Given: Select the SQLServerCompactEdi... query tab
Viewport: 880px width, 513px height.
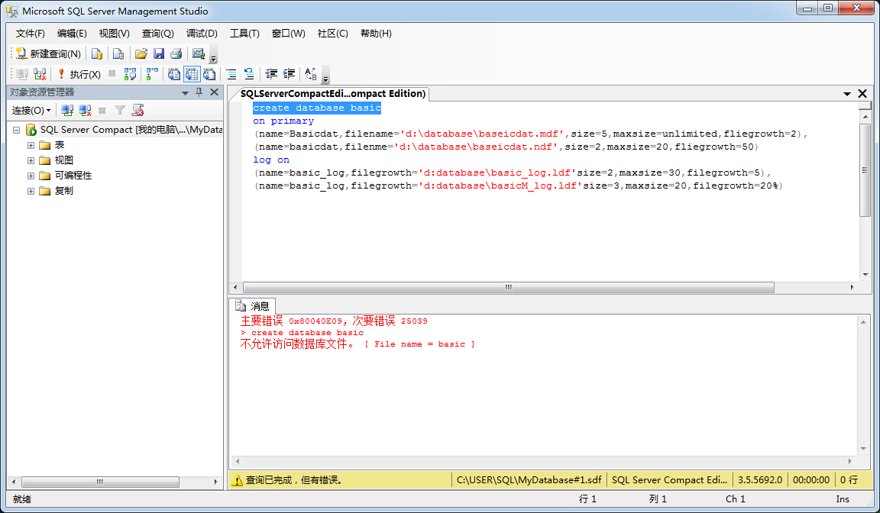Looking at the screenshot, I should 333,94.
